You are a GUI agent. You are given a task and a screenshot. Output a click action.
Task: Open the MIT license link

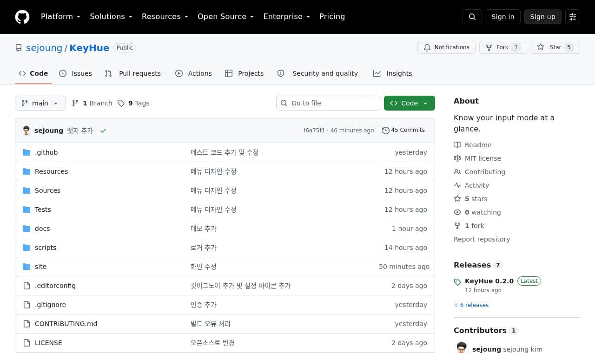click(x=483, y=158)
